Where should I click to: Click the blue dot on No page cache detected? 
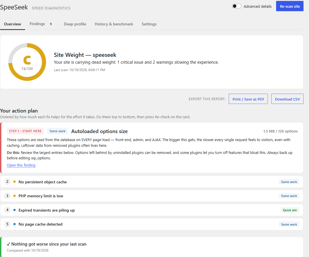[x=14, y=224]
